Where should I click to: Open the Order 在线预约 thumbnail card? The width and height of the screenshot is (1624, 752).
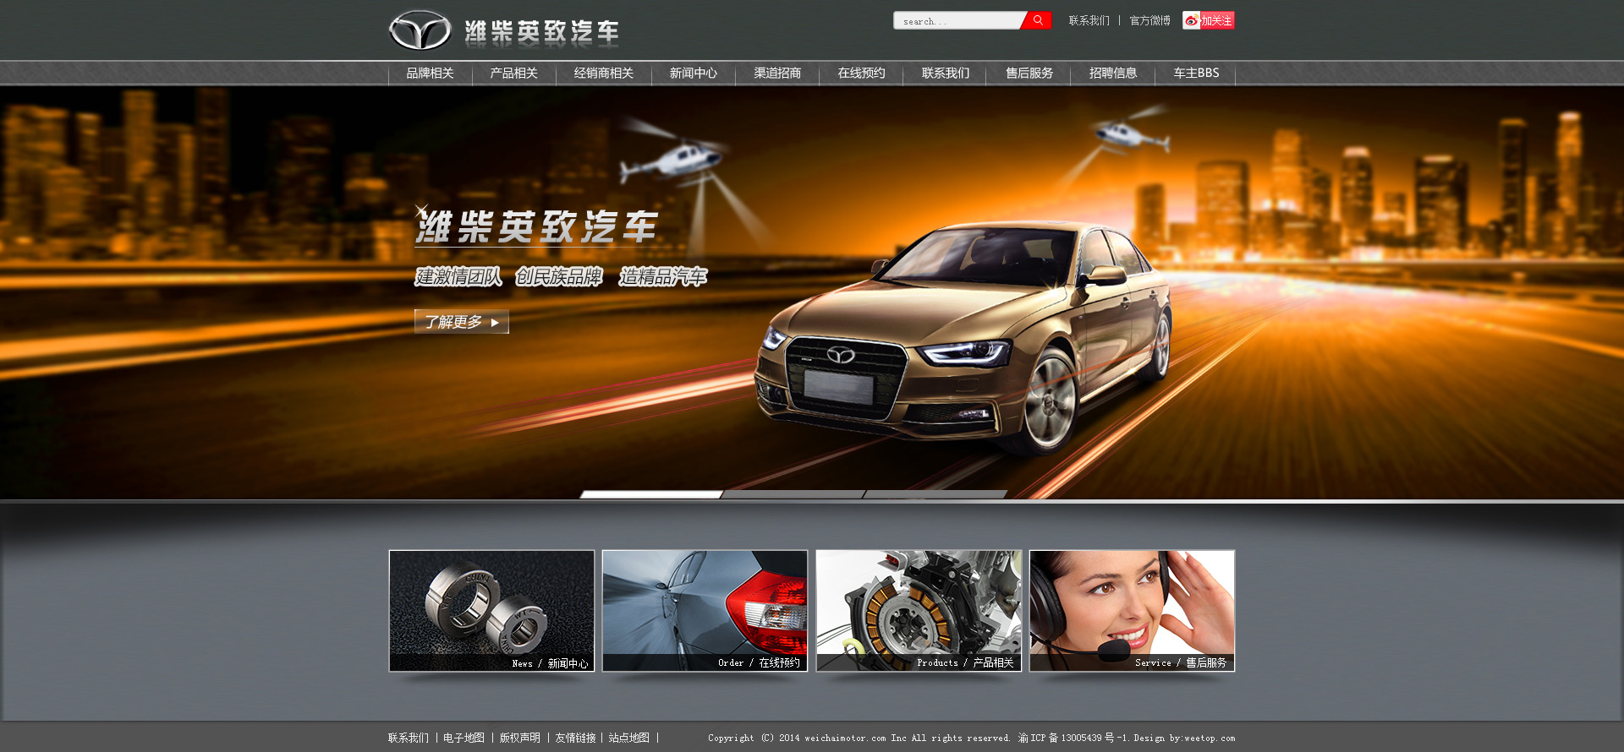pos(705,611)
